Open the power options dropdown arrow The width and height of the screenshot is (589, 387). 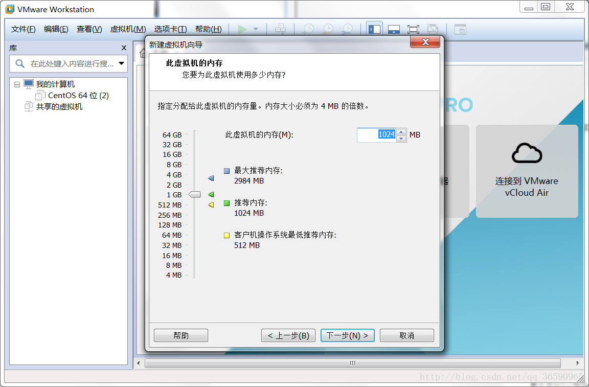coord(256,29)
